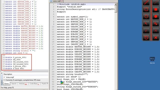Place cursor on right pane XAUUSD_BEISHU line
The height and width of the screenshot is (90, 160).
coord(78,47)
